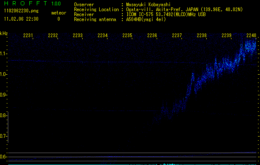Click the filename 1102062230.png

[x=21, y=11]
